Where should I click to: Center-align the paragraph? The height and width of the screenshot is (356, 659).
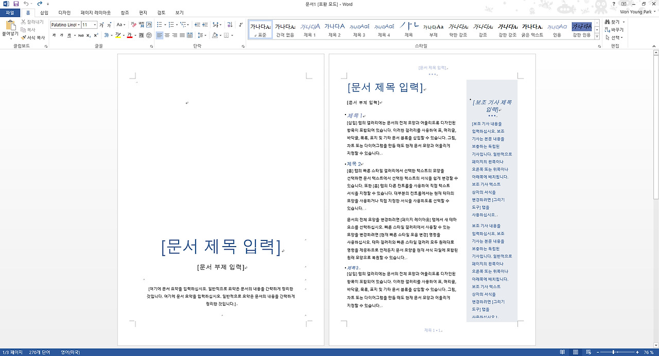click(x=167, y=35)
